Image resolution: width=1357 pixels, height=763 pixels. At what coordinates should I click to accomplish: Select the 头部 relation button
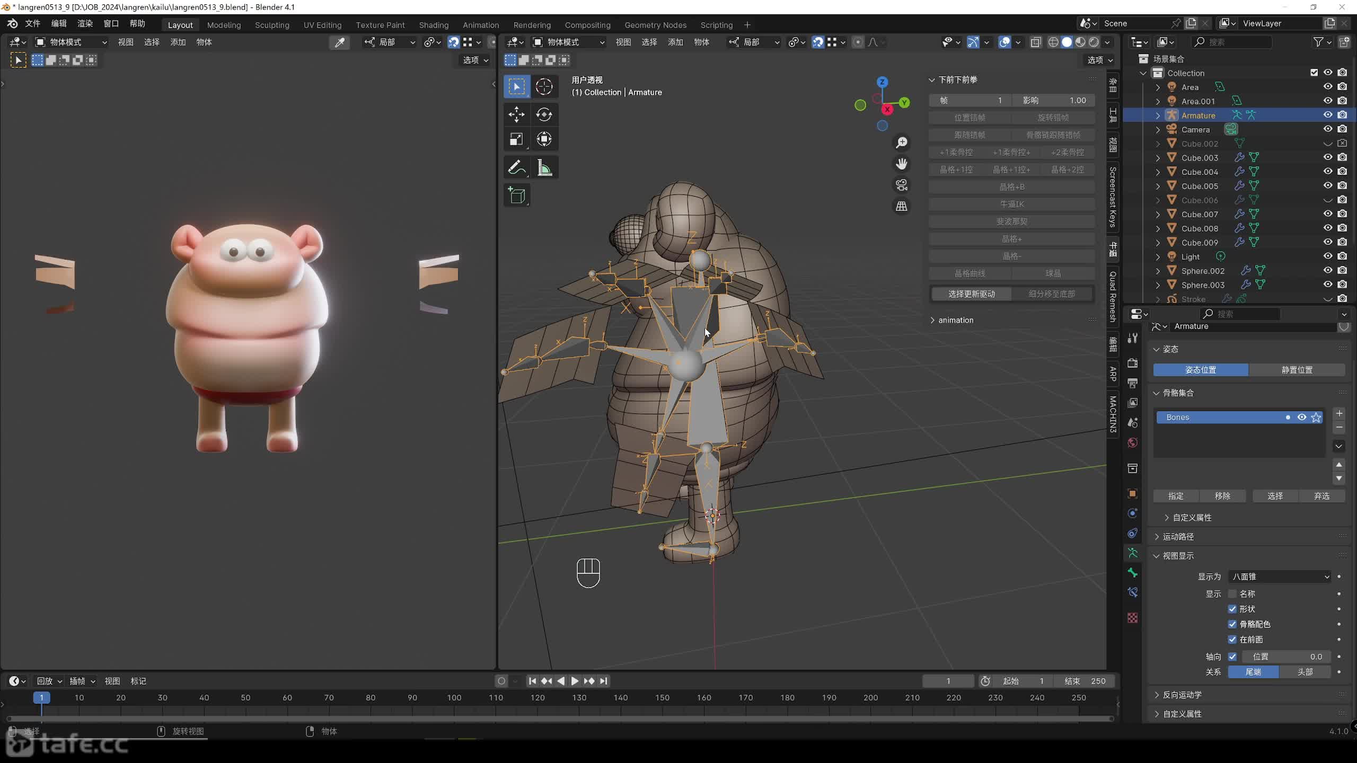coord(1305,672)
